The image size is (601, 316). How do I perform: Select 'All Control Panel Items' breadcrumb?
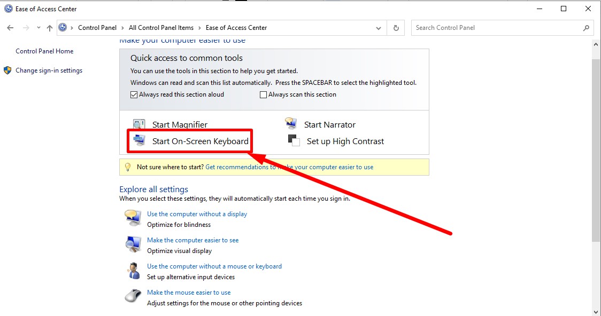point(161,28)
